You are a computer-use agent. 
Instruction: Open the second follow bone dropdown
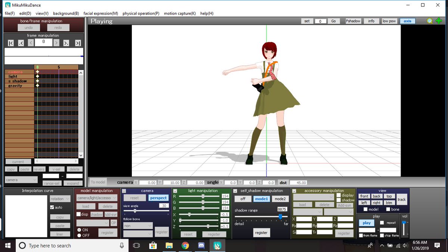(138, 233)
